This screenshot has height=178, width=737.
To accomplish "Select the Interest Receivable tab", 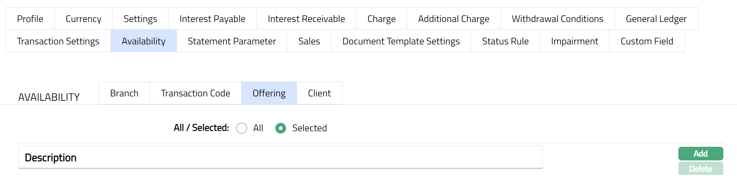I will 306,19.
